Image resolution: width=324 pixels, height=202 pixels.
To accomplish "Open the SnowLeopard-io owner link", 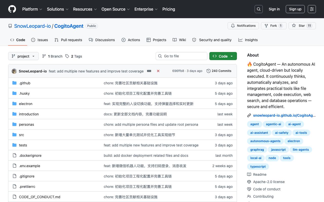I will tap(32, 26).
